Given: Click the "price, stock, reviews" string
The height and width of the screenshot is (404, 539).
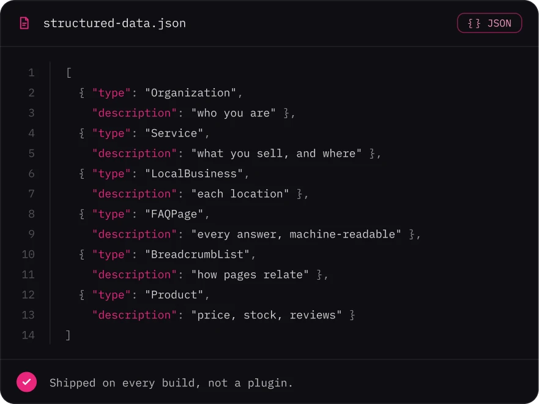Looking at the screenshot, I should click(266, 315).
